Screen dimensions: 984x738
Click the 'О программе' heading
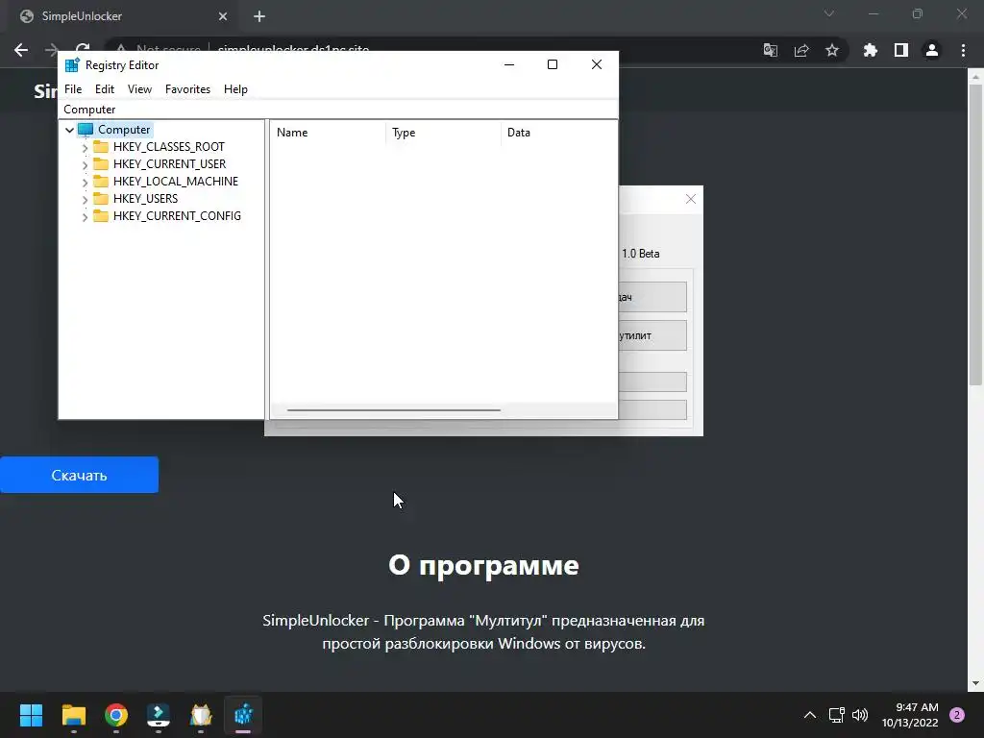click(x=483, y=565)
